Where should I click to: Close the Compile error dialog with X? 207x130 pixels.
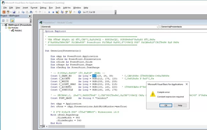[x=187, y=84]
